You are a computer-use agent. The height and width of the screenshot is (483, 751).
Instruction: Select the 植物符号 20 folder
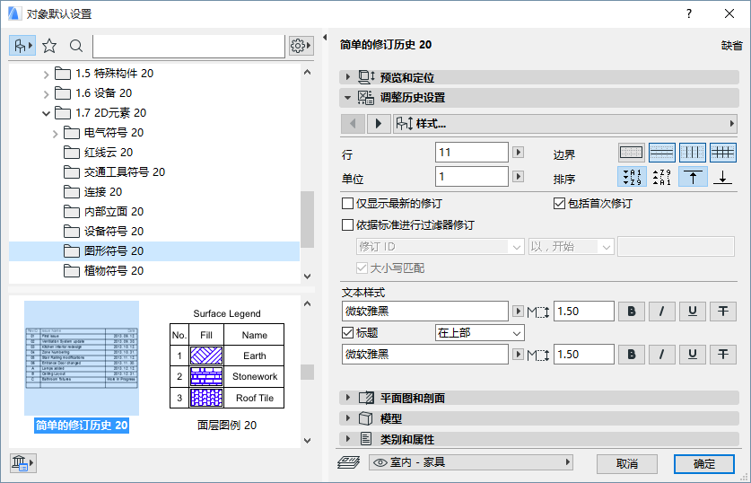(x=113, y=270)
